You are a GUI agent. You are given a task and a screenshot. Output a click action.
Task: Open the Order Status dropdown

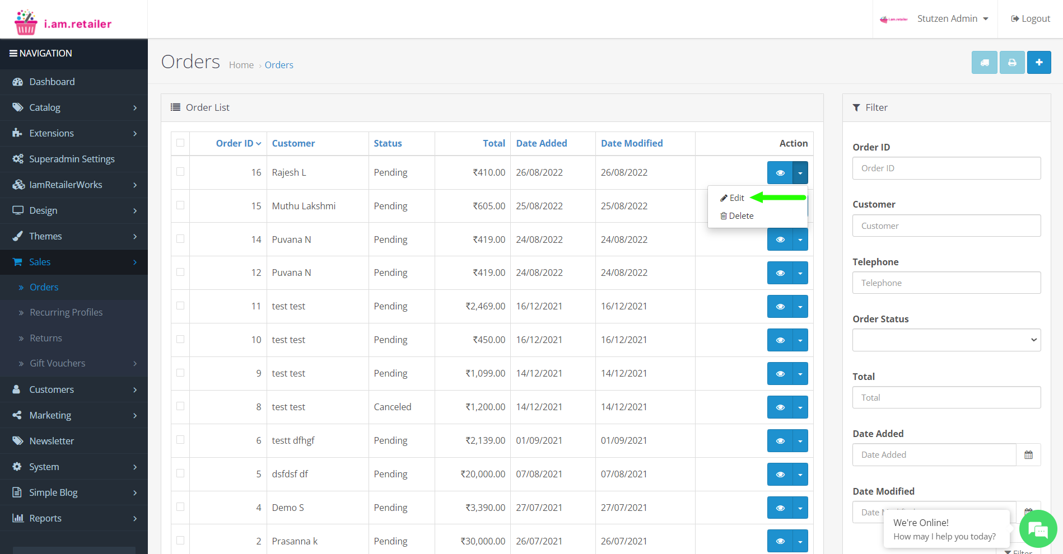[x=946, y=340]
